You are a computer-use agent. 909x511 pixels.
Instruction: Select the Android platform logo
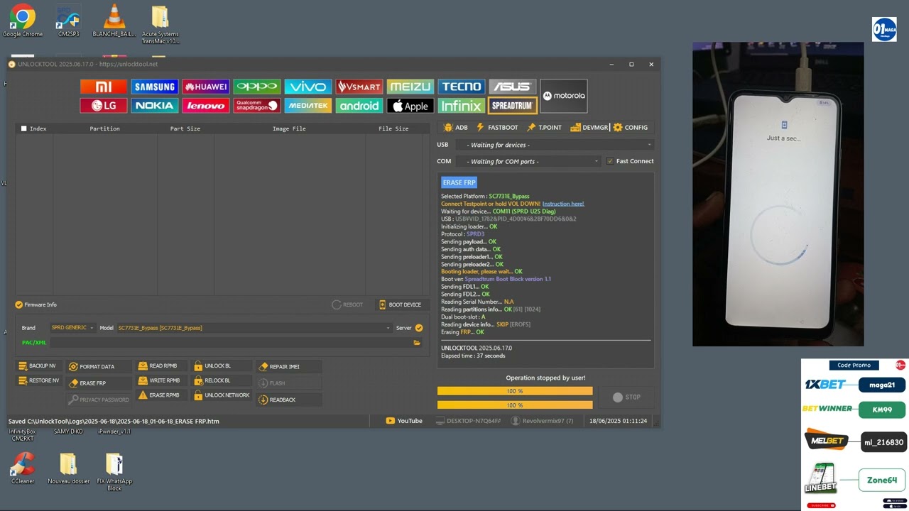pyautogui.click(x=359, y=106)
